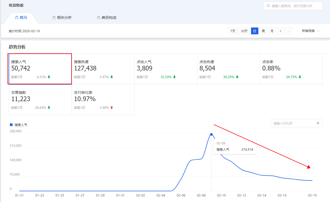The height and width of the screenshot is (202, 330).
Task: Click the red up arrow for 支付转化率
Action: (112, 107)
